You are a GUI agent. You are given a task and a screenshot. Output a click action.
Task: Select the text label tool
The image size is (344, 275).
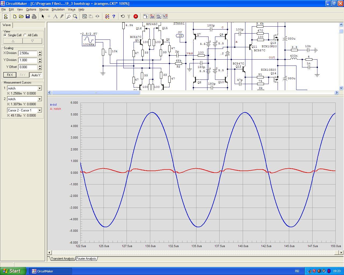pos(55,16)
